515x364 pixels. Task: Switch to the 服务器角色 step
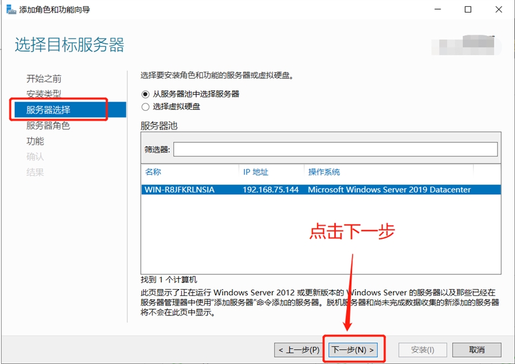coord(48,126)
